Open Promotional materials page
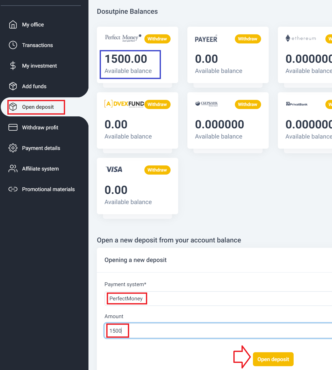The width and height of the screenshot is (332, 370). coord(48,189)
